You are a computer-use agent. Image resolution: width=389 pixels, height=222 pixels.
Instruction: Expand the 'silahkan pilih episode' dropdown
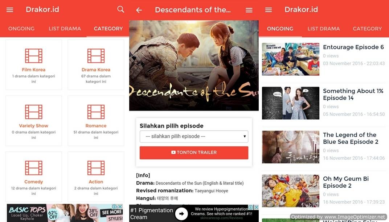pos(194,137)
